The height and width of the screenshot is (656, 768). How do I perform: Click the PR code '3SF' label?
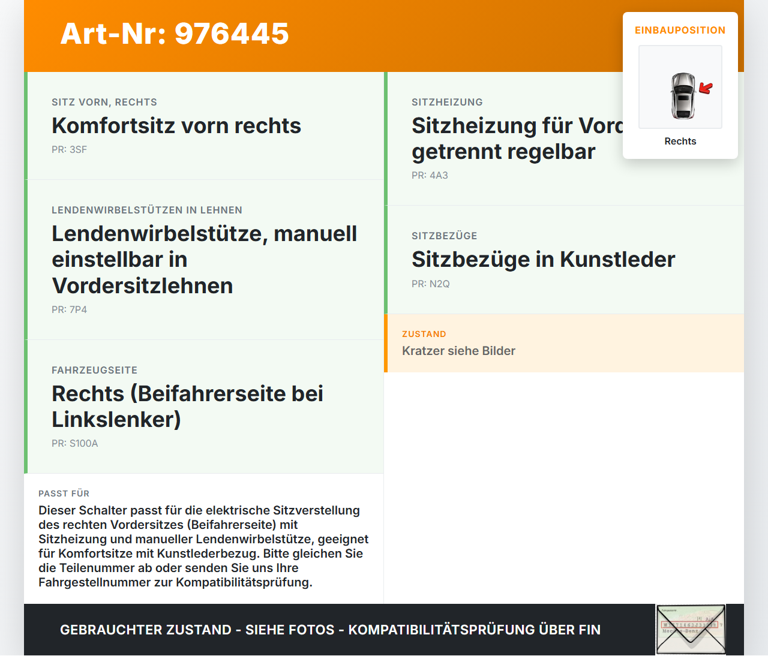[x=69, y=149]
